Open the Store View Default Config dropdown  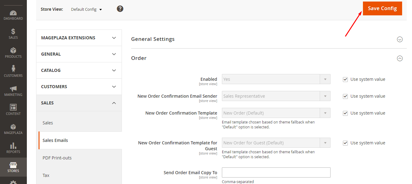point(86,10)
